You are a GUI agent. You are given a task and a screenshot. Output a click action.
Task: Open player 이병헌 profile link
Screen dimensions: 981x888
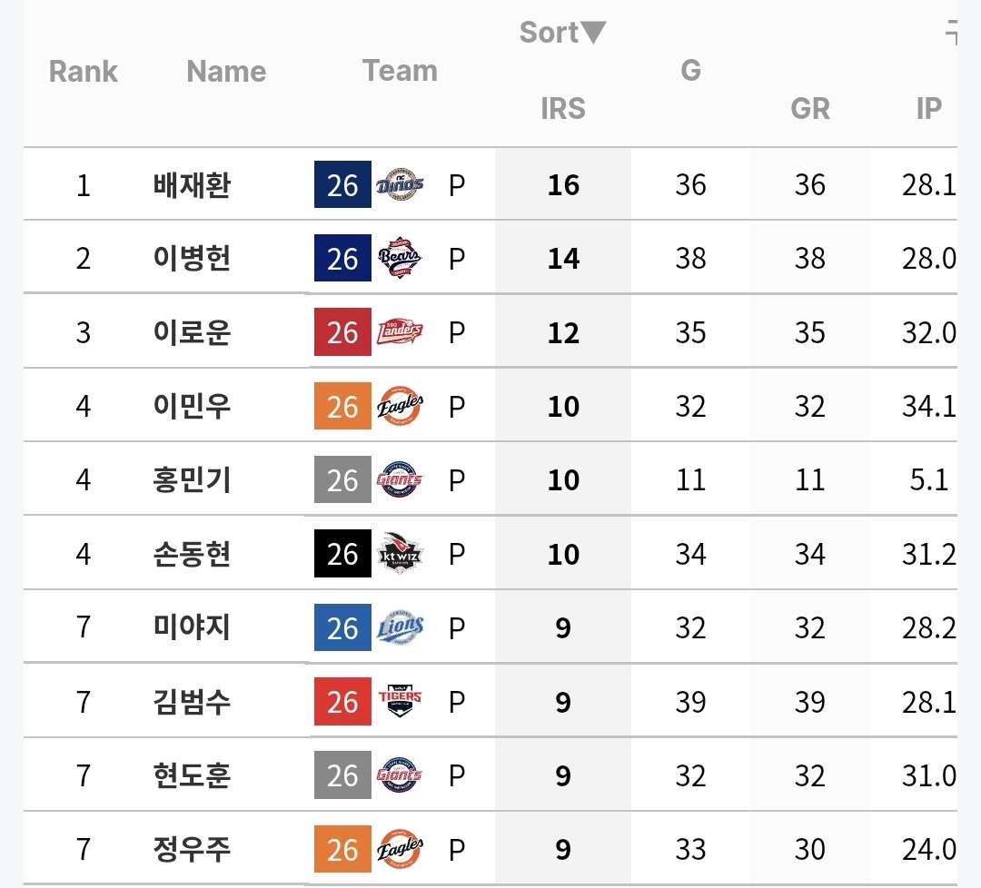pyautogui.click(x=192, y=258)
